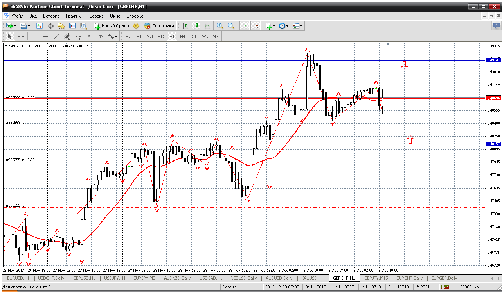Toggle the chart shift button
This screenshot has width=504, height=292.
pos(255,26)
